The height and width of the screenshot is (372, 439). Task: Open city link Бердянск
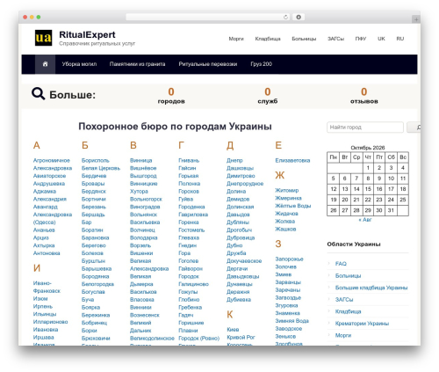(x=94, y=192)
